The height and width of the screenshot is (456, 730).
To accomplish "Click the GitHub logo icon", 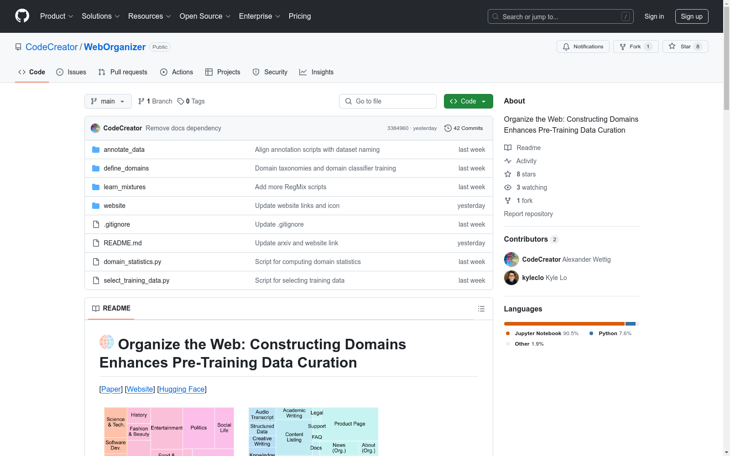I will 22,16.
